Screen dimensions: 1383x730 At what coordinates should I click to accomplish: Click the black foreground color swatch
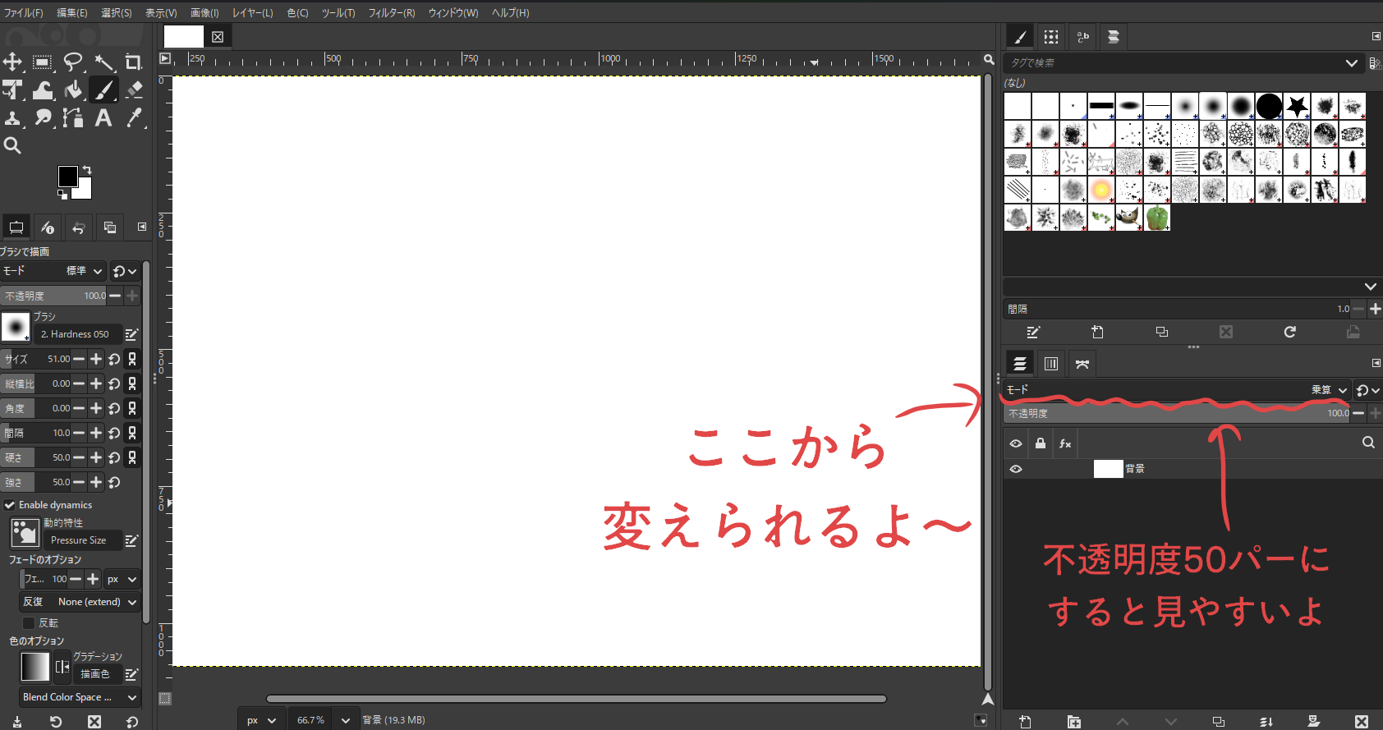point(67,176)
